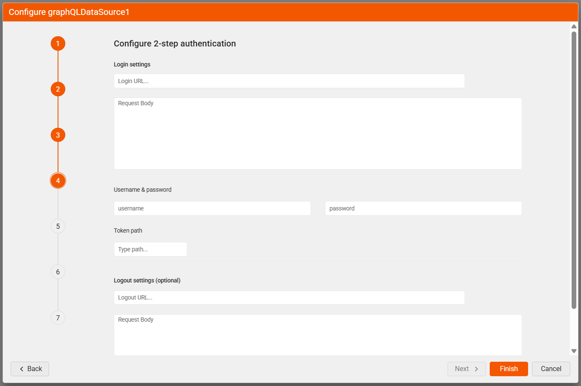Cancel the data source configuration
Image resolution: width=581 pixels, height=386 pixels.
pos(551,369)
